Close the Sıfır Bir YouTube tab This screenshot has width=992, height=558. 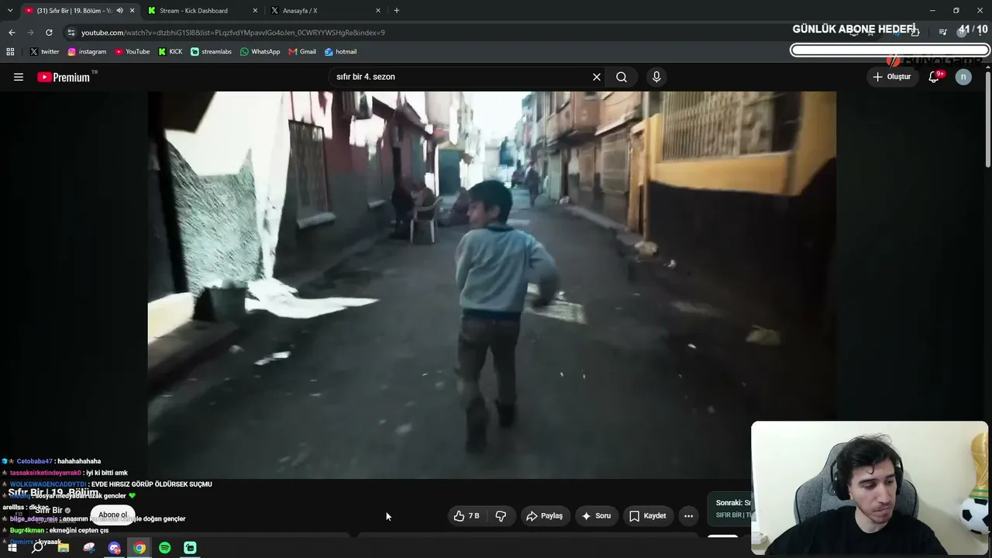click(132, 10)
